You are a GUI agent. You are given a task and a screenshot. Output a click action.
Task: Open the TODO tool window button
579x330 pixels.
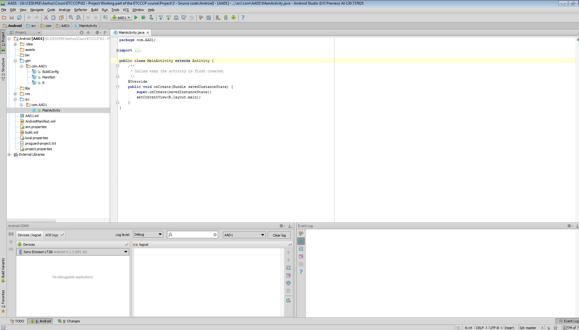click(17, 321)
